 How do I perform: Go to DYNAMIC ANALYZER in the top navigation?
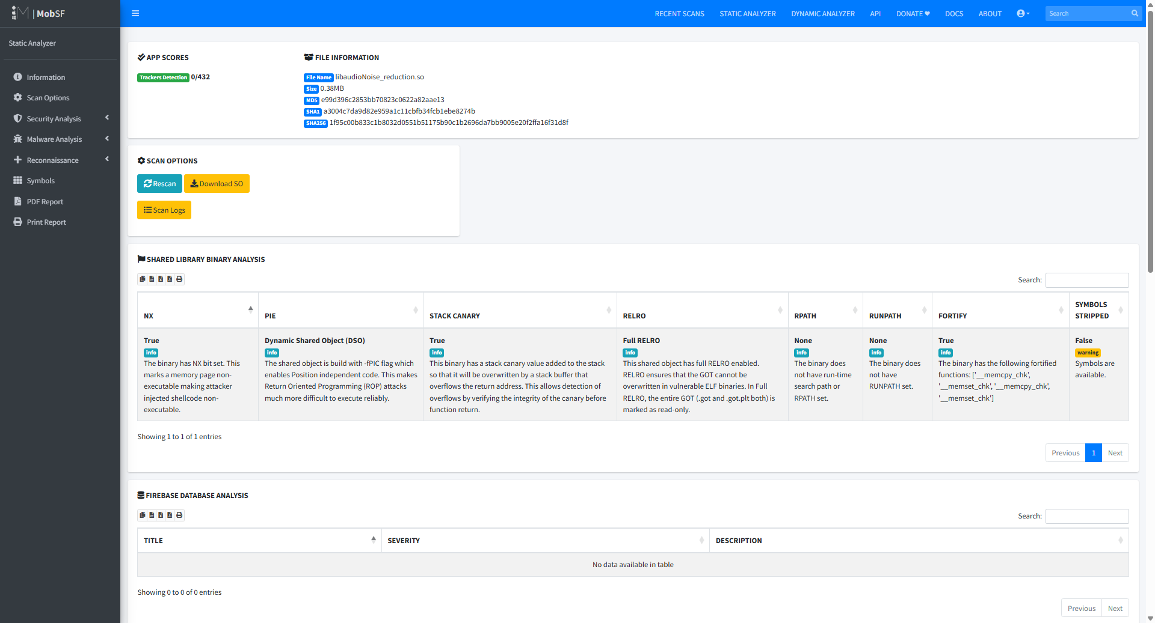(822, 13)
